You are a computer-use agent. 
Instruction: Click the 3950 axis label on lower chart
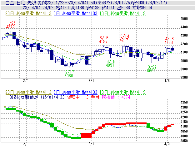coord(184,141)
